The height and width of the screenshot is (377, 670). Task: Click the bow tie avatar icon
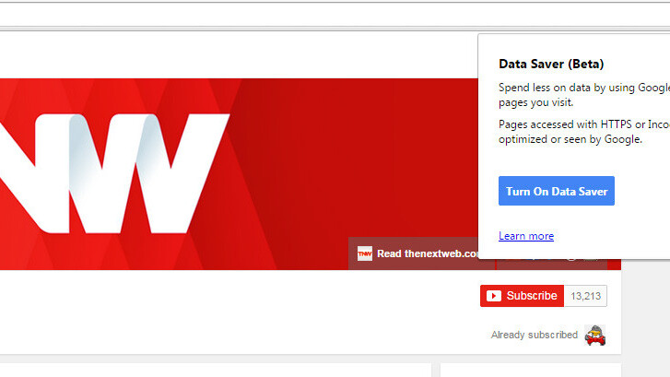594,335
